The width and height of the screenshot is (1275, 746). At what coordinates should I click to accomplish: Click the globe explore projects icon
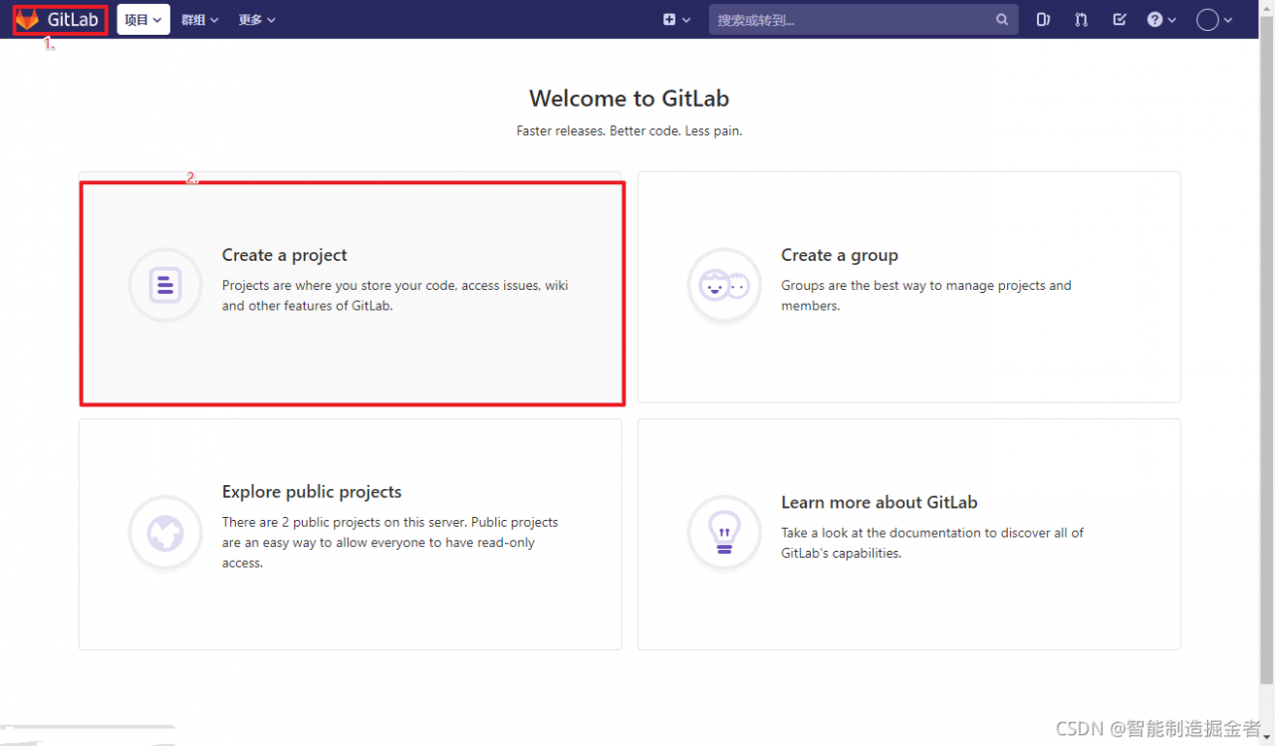click(165, 533)
